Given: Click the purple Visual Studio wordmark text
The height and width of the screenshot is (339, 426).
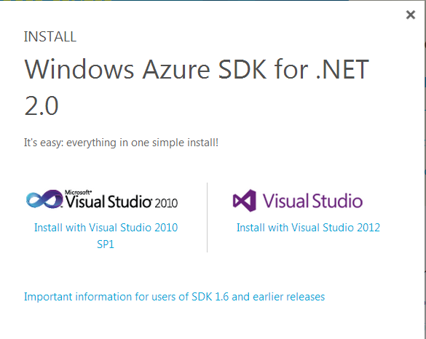Looking at the screenshot, I should pyautogui.click(x=312, y=201).
